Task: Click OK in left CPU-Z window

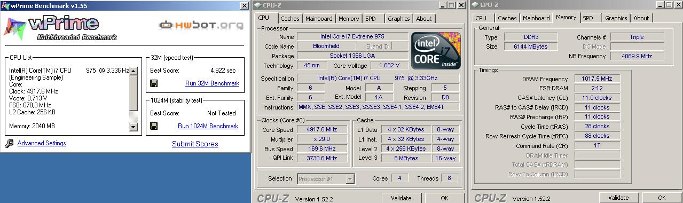Action: (444, 198)
